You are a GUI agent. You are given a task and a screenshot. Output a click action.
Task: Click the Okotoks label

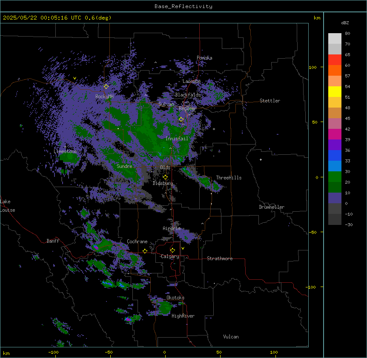pos(175,298)
